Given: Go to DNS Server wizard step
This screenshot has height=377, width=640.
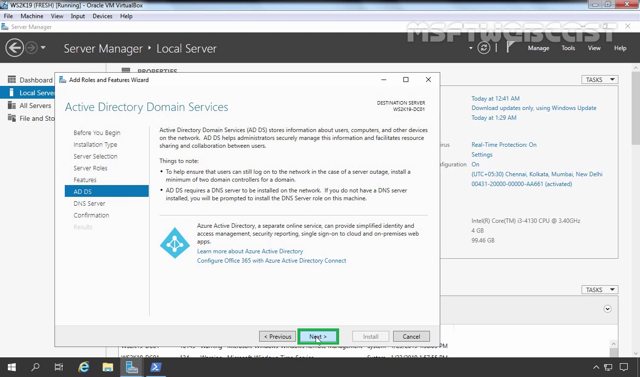Looking at the screenshot, I should point(89,203).
